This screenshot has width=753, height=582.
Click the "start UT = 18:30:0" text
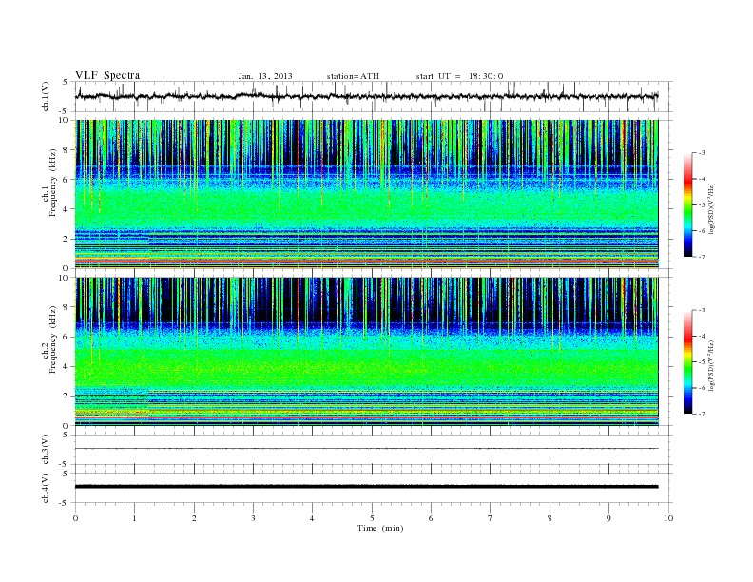[x=459, y=76]
